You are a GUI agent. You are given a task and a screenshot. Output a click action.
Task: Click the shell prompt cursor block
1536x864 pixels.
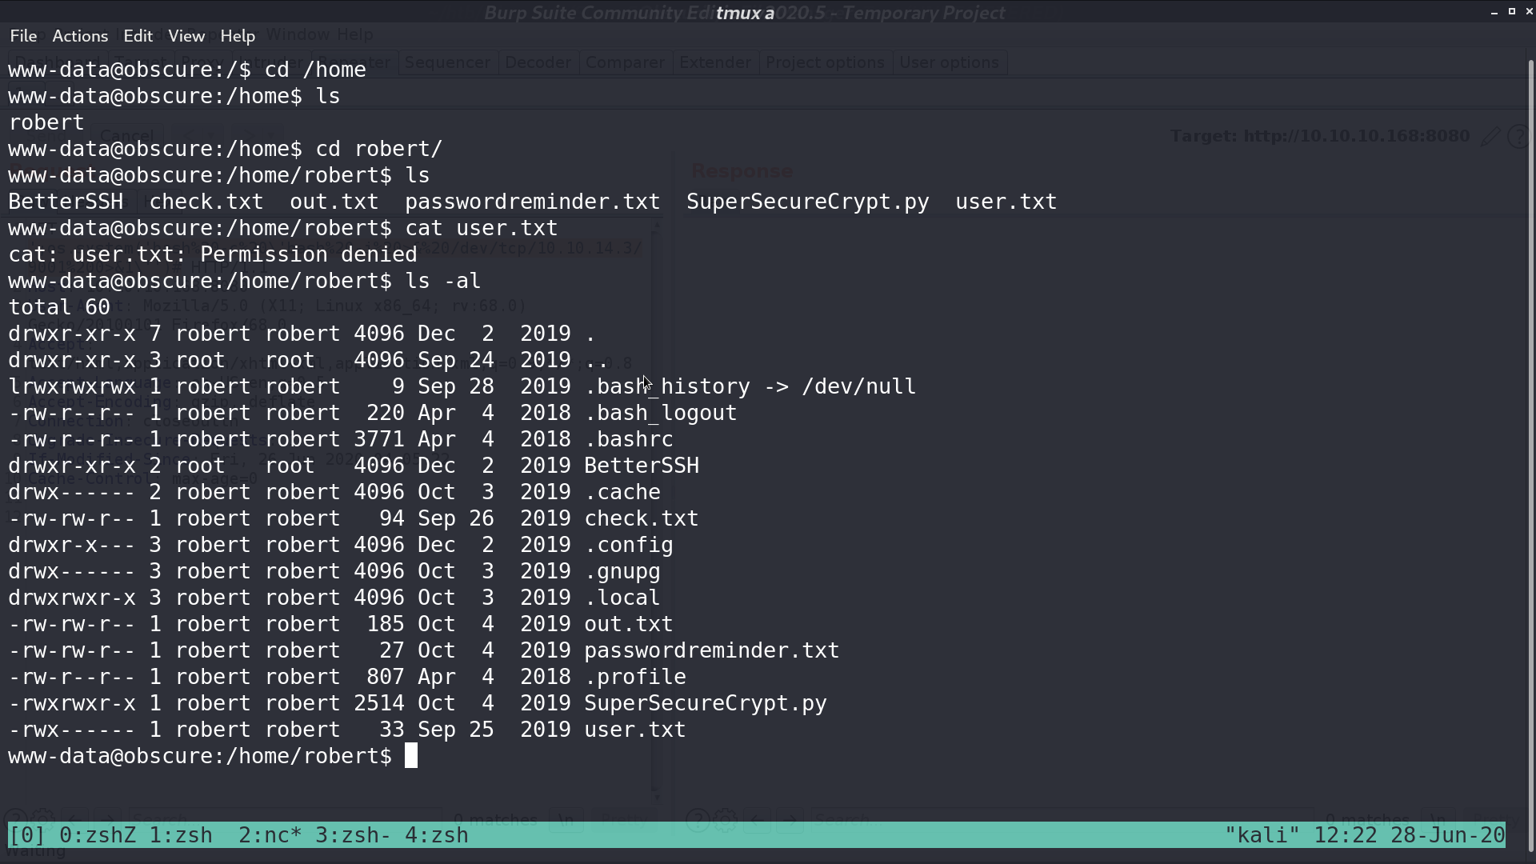click(411, 756)
